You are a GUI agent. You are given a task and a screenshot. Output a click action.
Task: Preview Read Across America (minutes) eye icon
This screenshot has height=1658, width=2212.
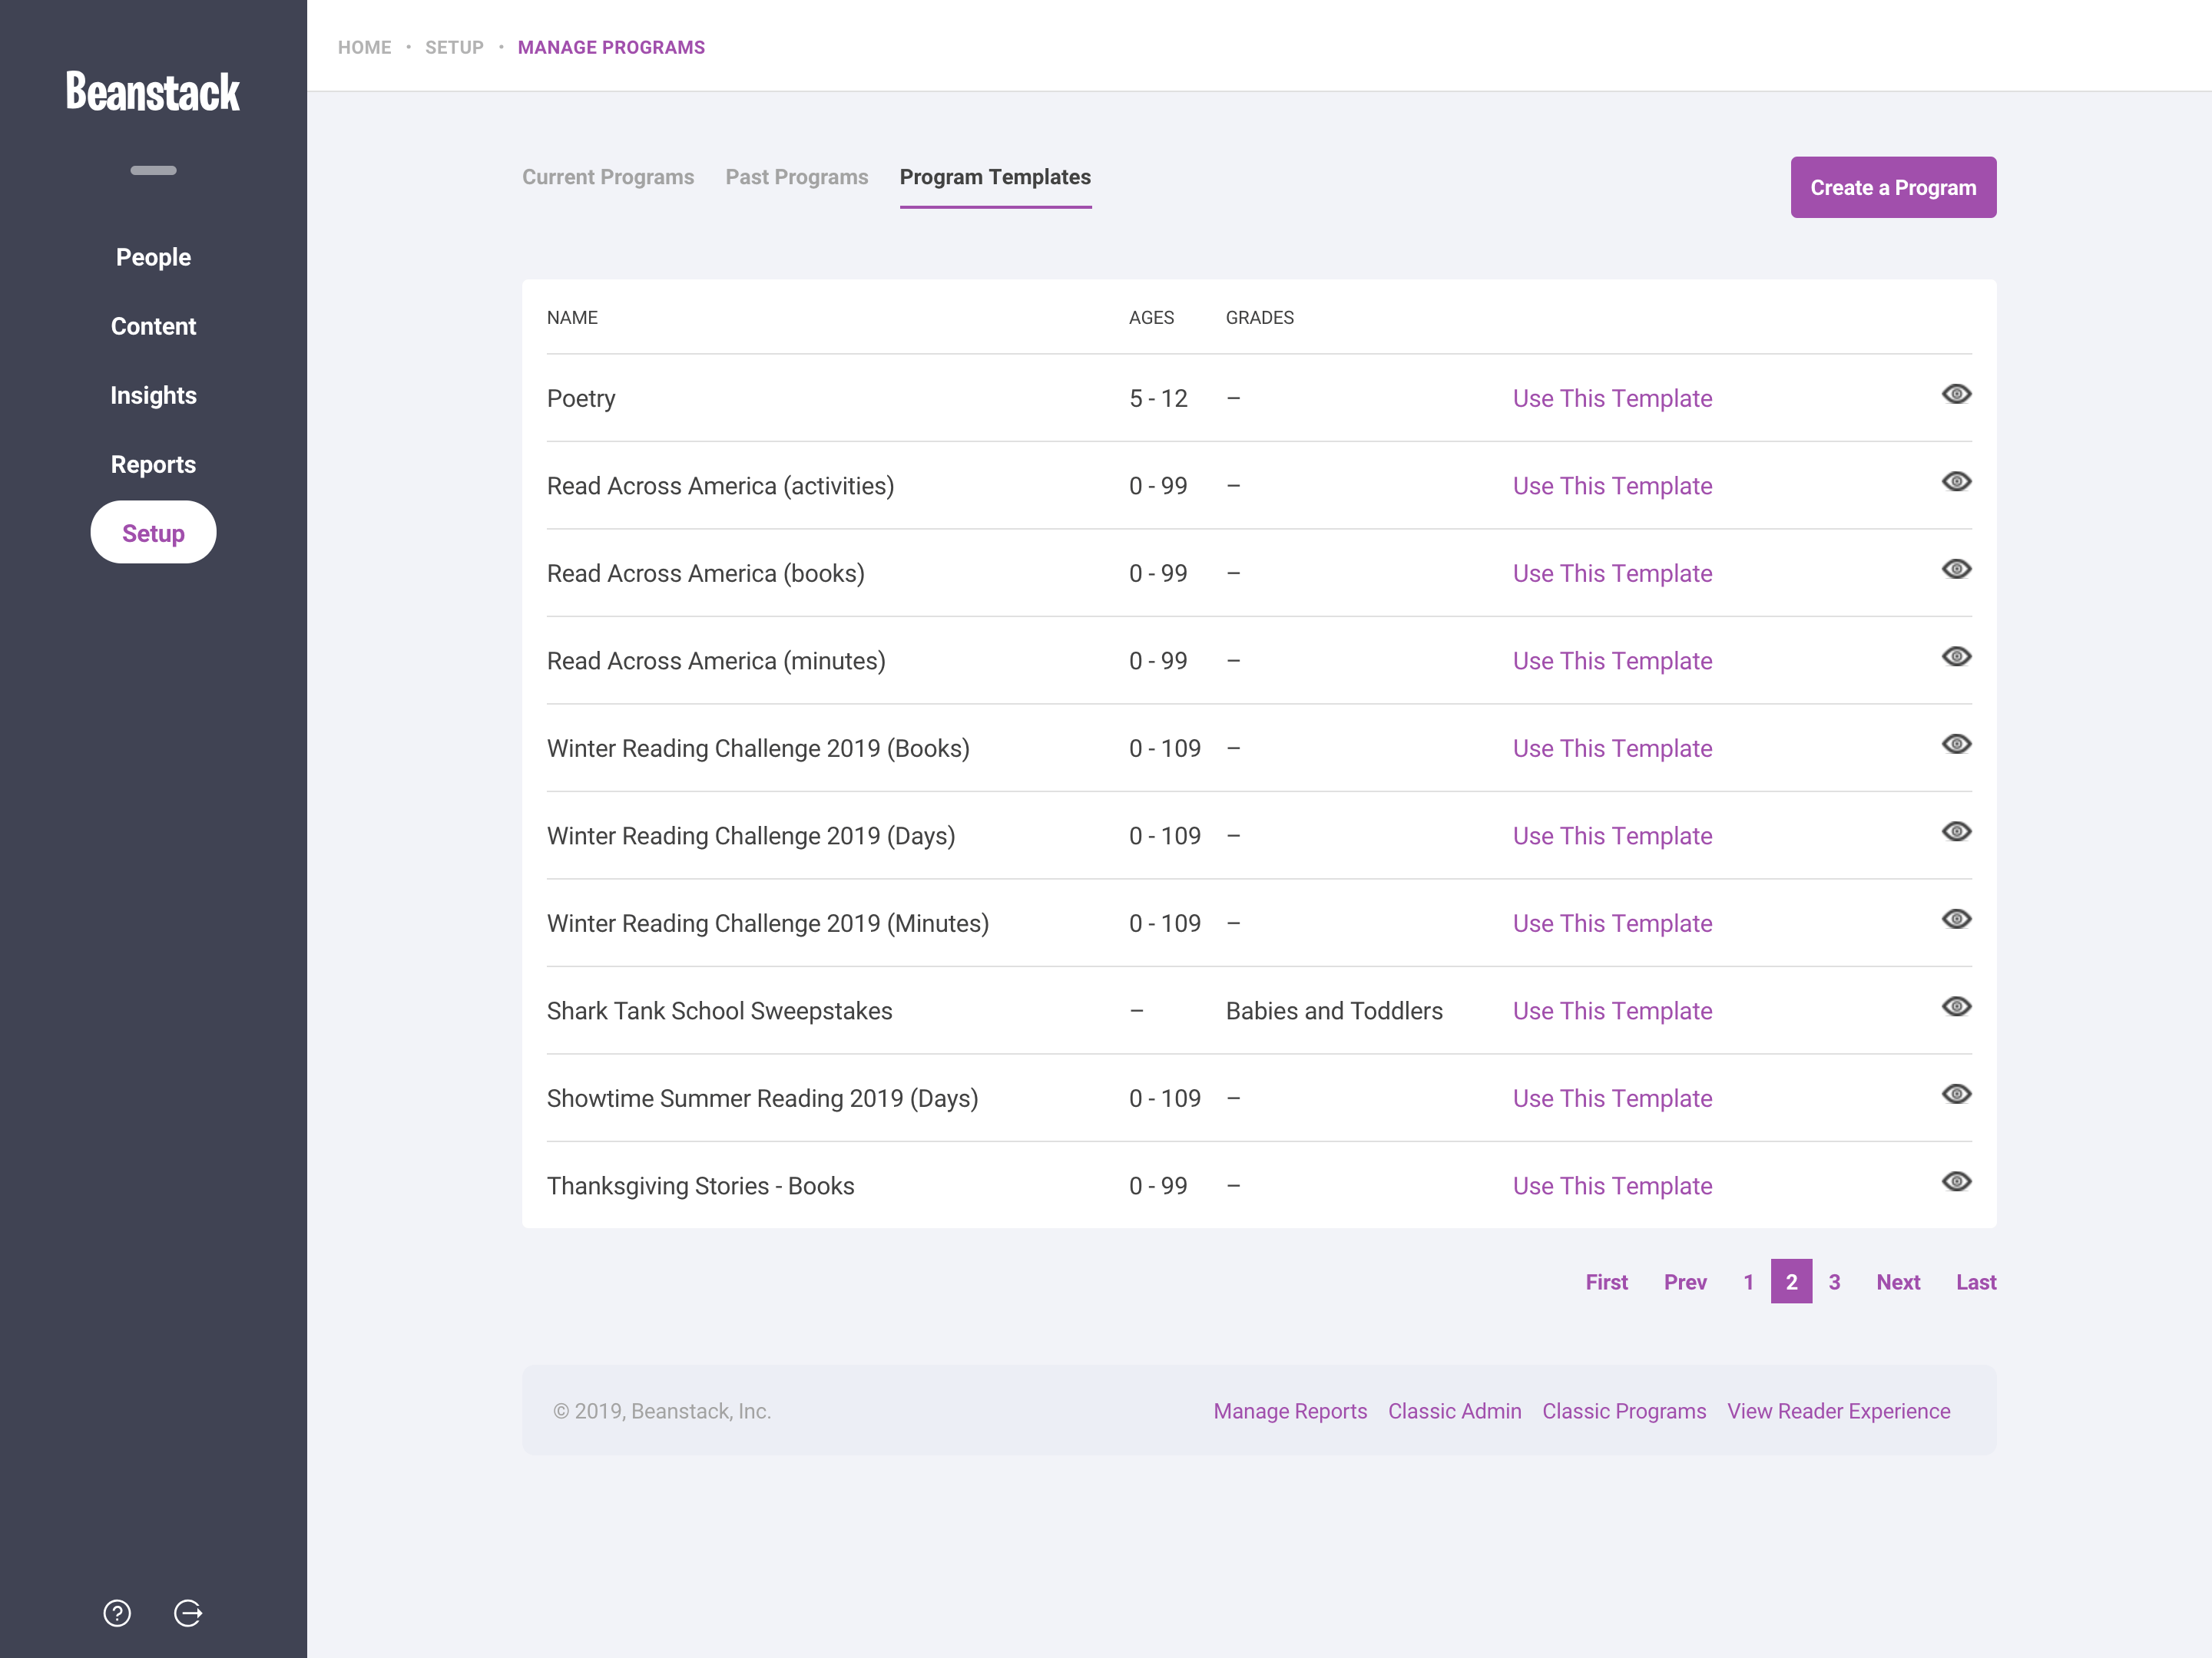(x=1956, y=656)
